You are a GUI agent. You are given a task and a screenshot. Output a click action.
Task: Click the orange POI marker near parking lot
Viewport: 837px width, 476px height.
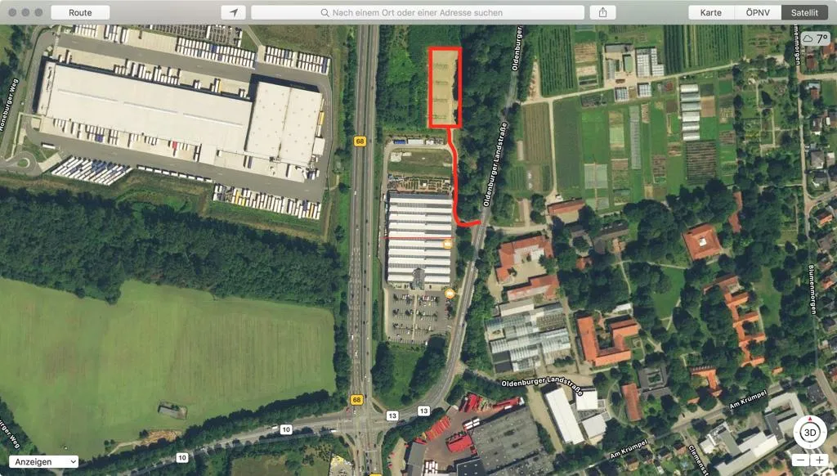click(x=450, y=294)
